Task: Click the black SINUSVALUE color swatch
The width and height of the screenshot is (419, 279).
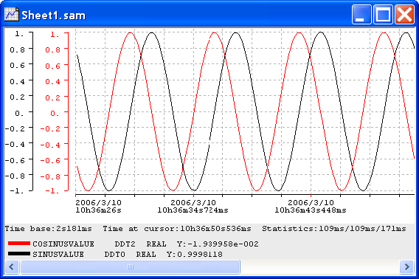Action: tap(19, 254)
